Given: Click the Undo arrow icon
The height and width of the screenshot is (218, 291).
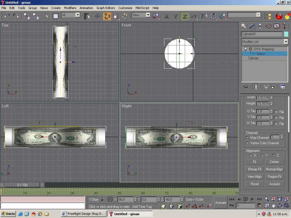Looking at the screenshot, I should point(7,16).
